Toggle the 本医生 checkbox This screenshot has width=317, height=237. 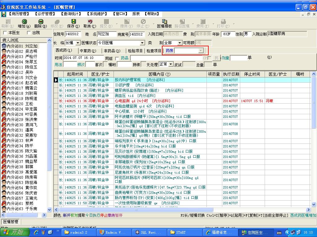5,33
